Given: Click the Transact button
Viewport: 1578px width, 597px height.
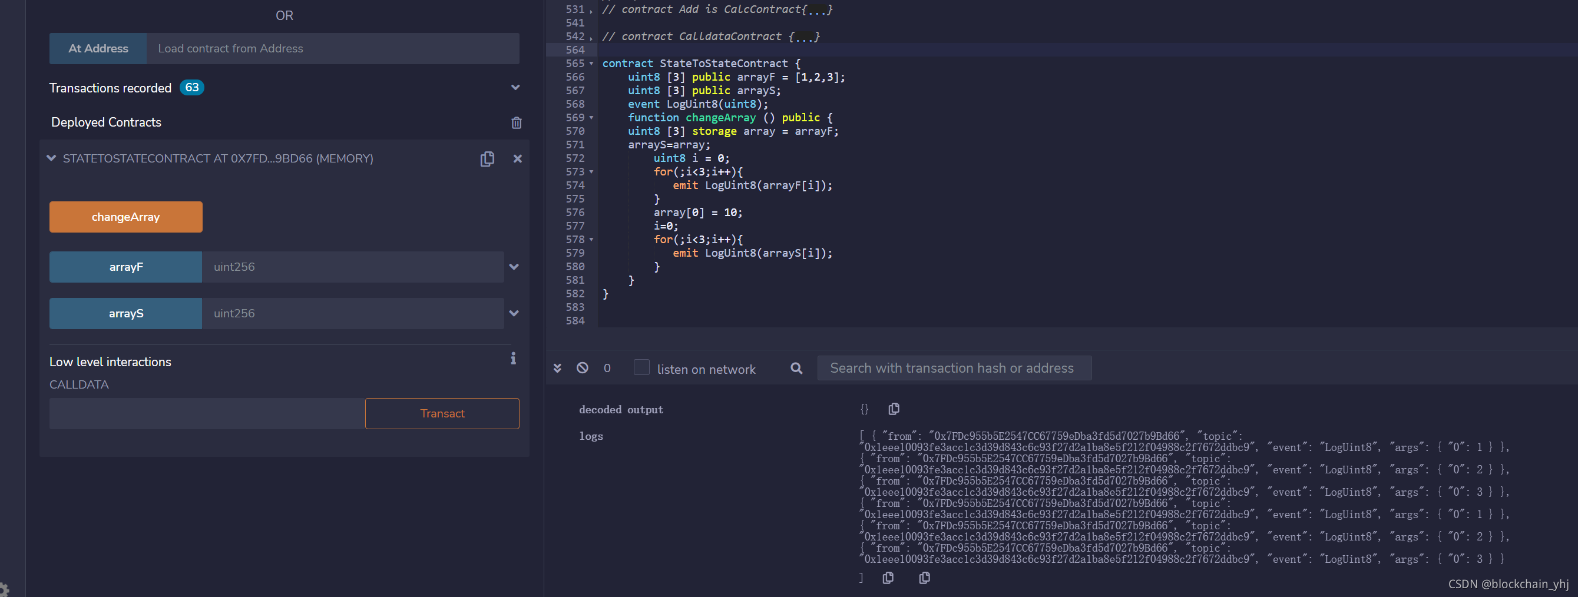Looking at the screenshot, I should pyautogui.click(x=442, y=414).
